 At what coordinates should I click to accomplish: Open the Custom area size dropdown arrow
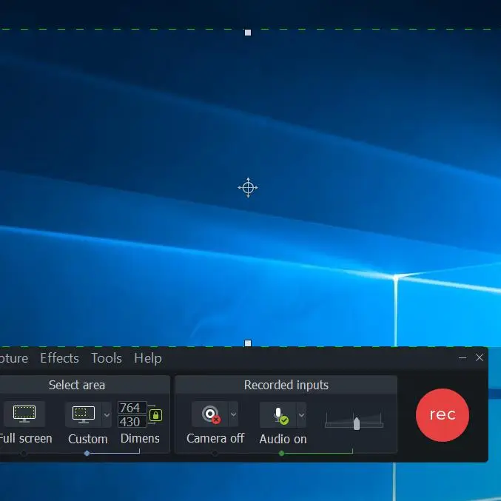coord(107,414)
